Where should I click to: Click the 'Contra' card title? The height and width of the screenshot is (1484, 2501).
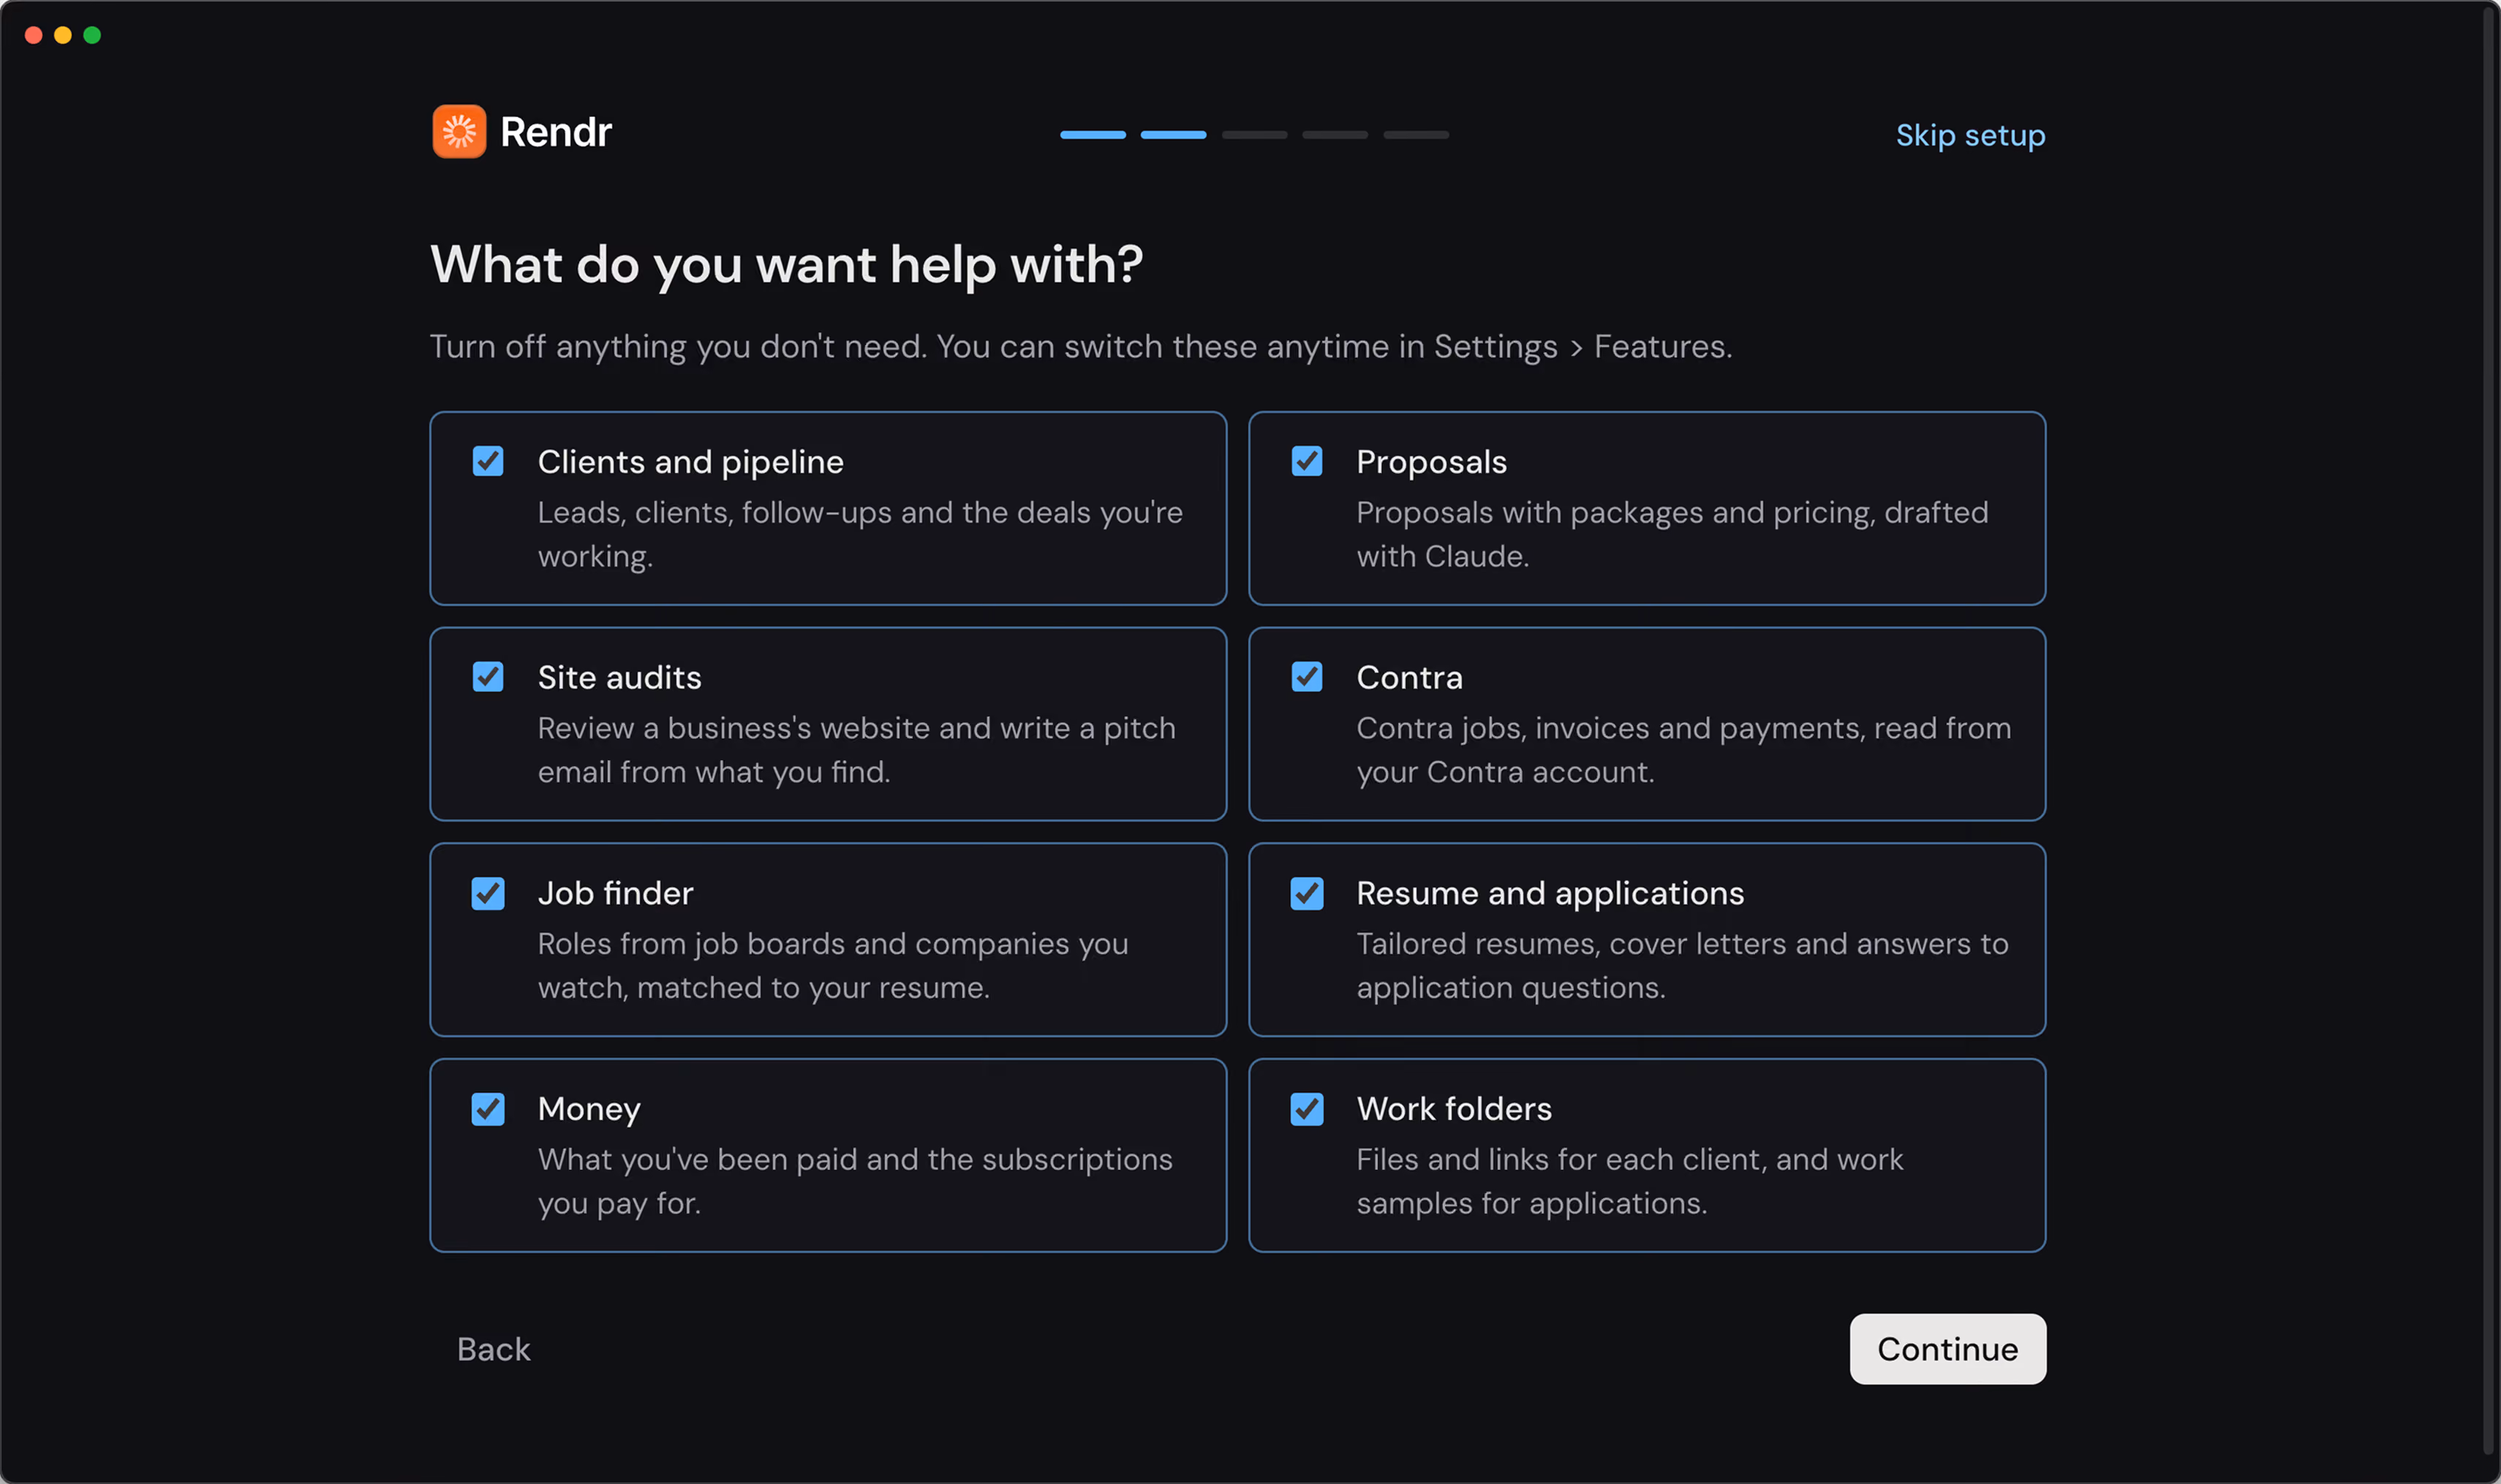1408,677
